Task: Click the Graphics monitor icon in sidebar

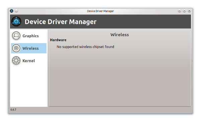Action: point(16,36)
